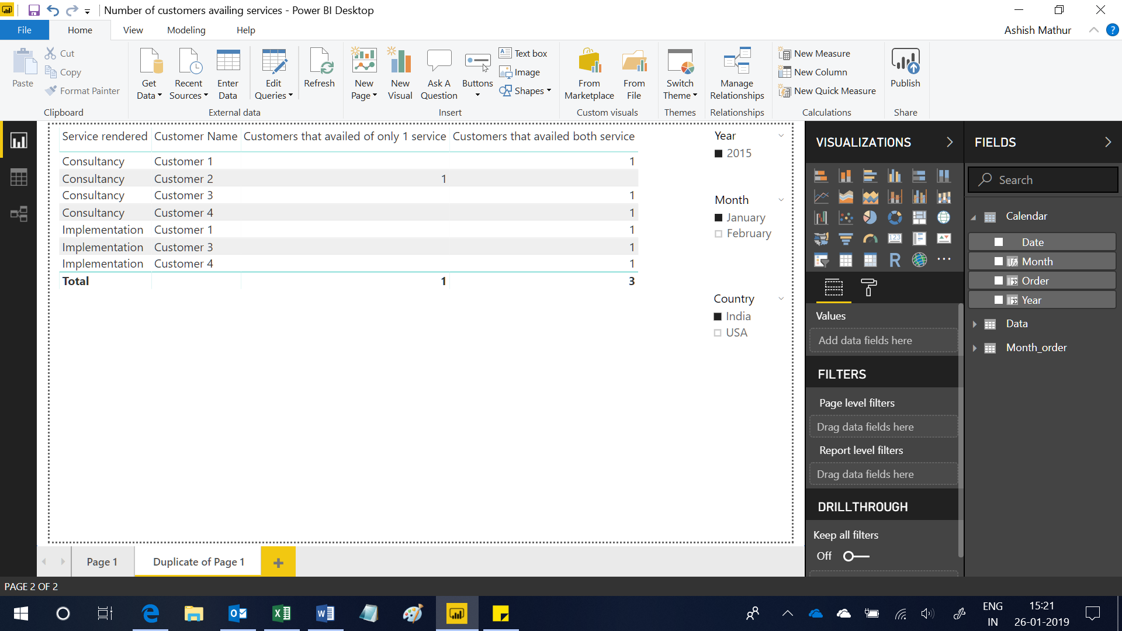Check USA in the Country slicer
The image size is (1122, 631).
pyautogui.click(x=718, y=333)
